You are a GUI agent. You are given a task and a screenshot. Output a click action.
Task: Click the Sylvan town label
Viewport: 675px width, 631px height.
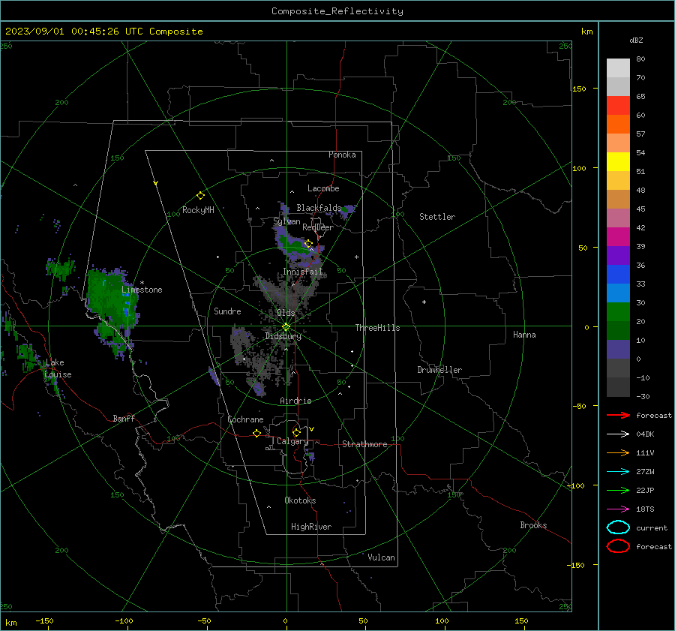286,221
